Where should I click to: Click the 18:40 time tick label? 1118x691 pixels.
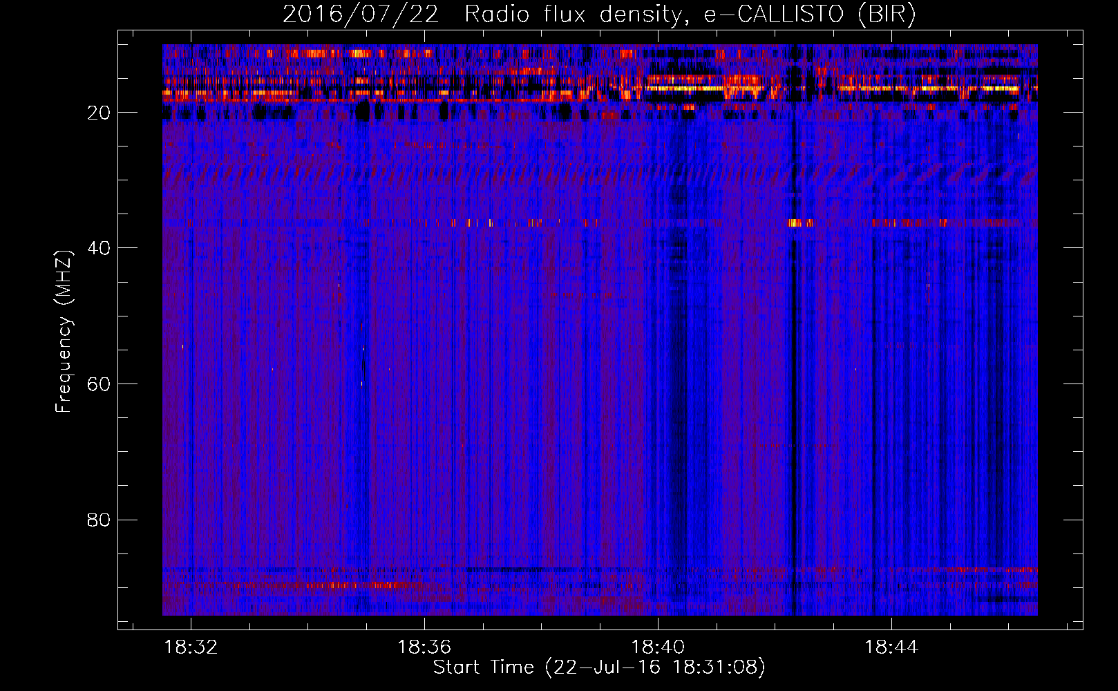point(658,647)
